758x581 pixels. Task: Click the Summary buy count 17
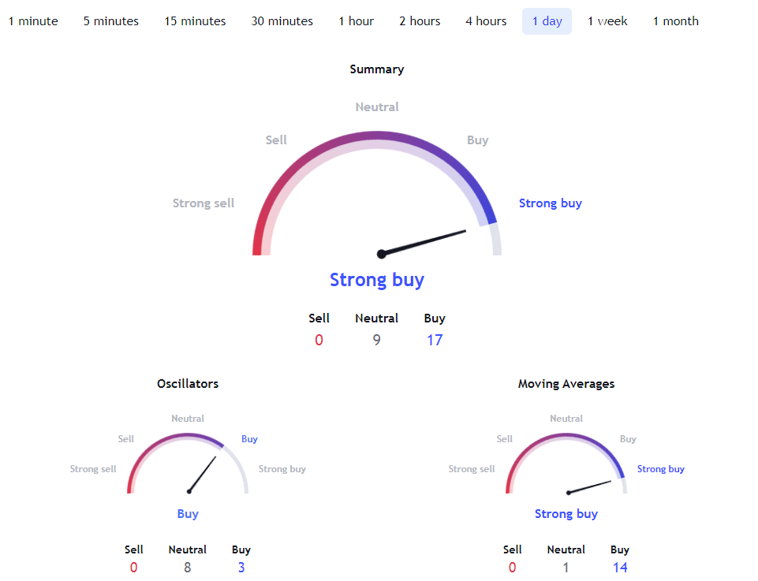pos(435,340)
